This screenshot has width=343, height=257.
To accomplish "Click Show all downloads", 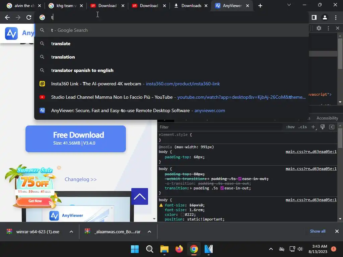I will coord(318,231).
